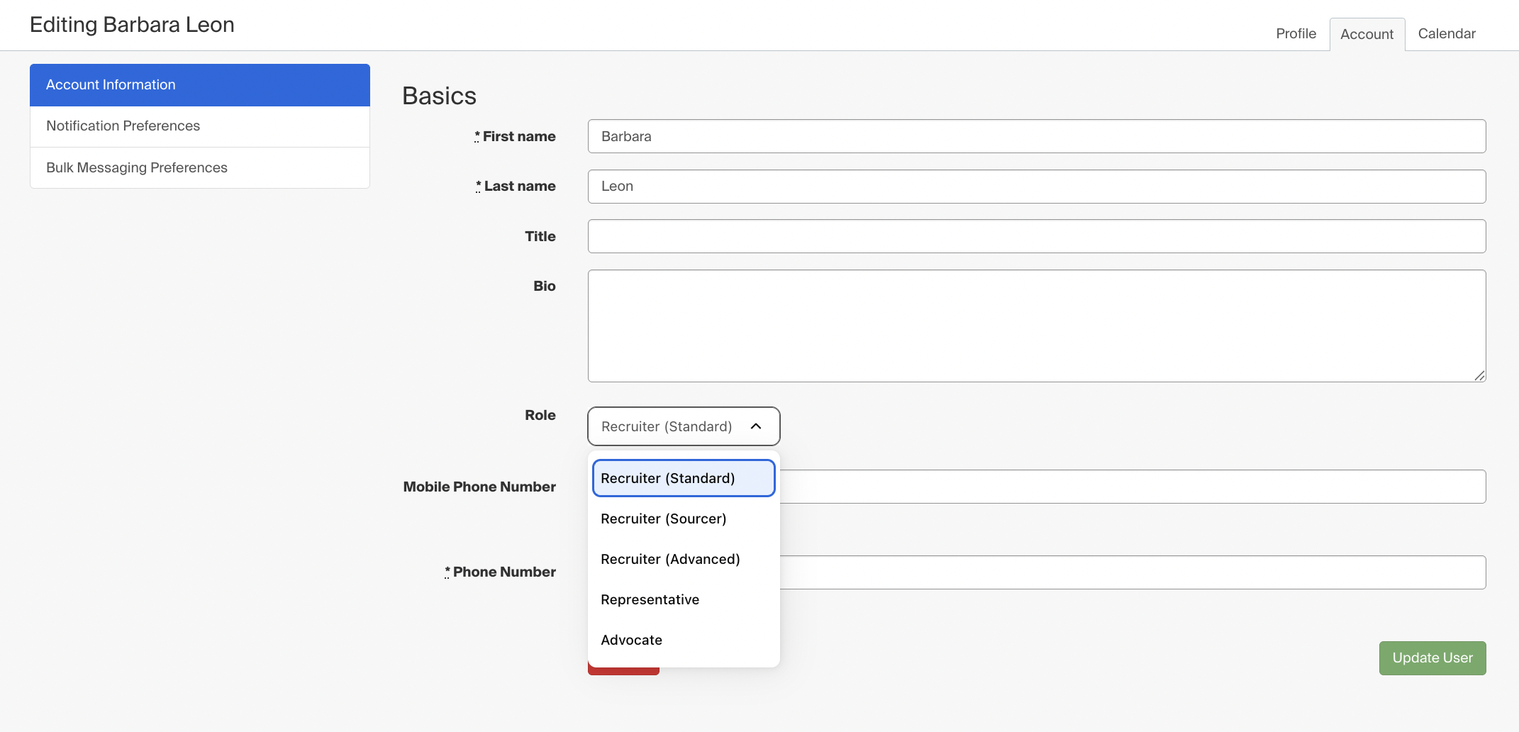
Task: Click the First name input field
Action: pos(1037,136)
